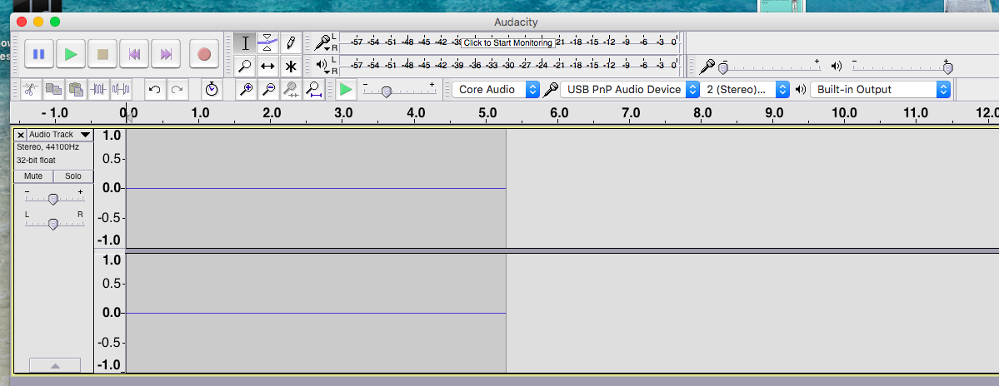The width and height of the screenshot is (999, 386).
Task: Select the Envelope tool
Action: pos(267,43)
